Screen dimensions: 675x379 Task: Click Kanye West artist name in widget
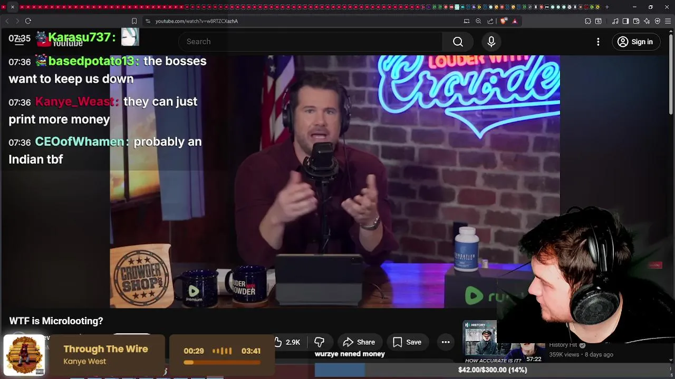click(x=84, y=362)
